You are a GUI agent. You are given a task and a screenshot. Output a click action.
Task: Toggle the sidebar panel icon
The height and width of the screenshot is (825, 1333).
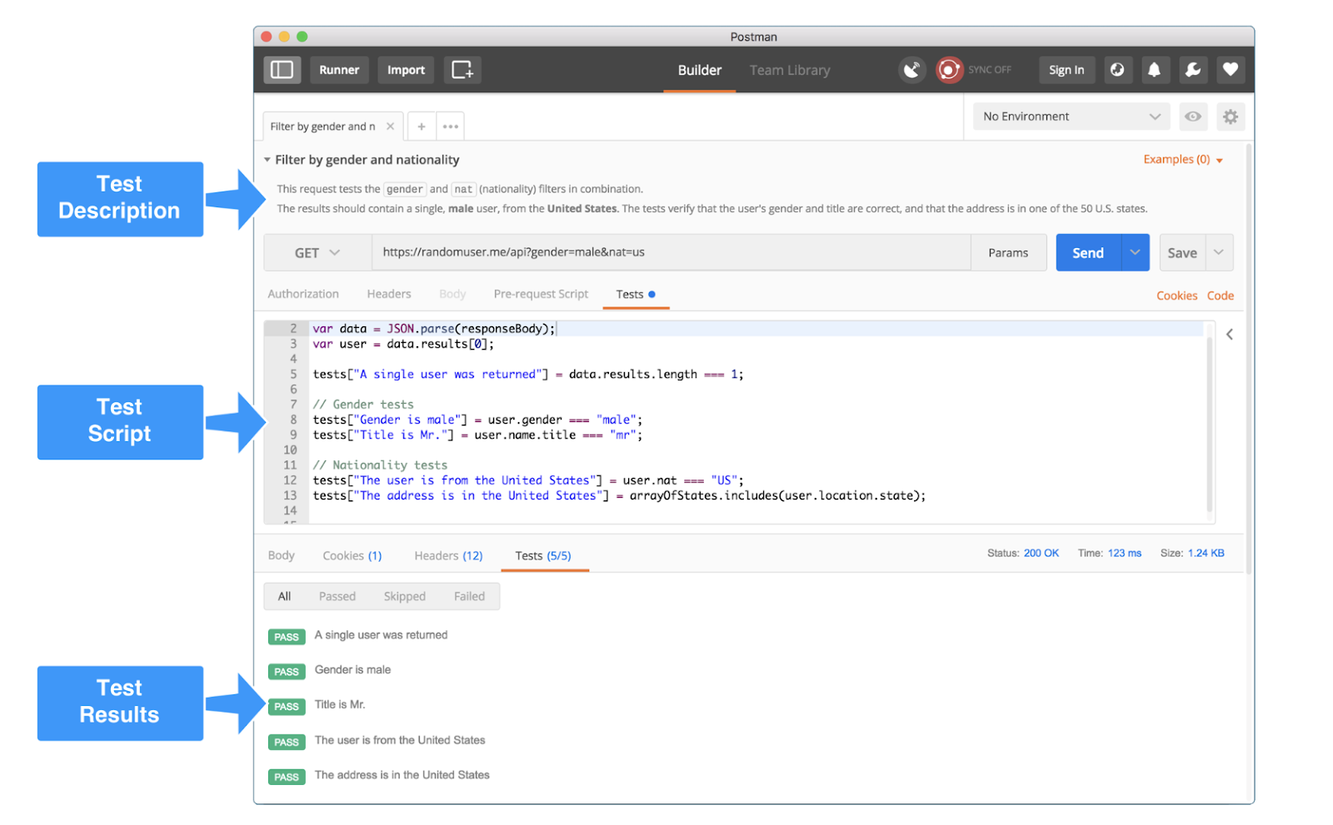282,70
